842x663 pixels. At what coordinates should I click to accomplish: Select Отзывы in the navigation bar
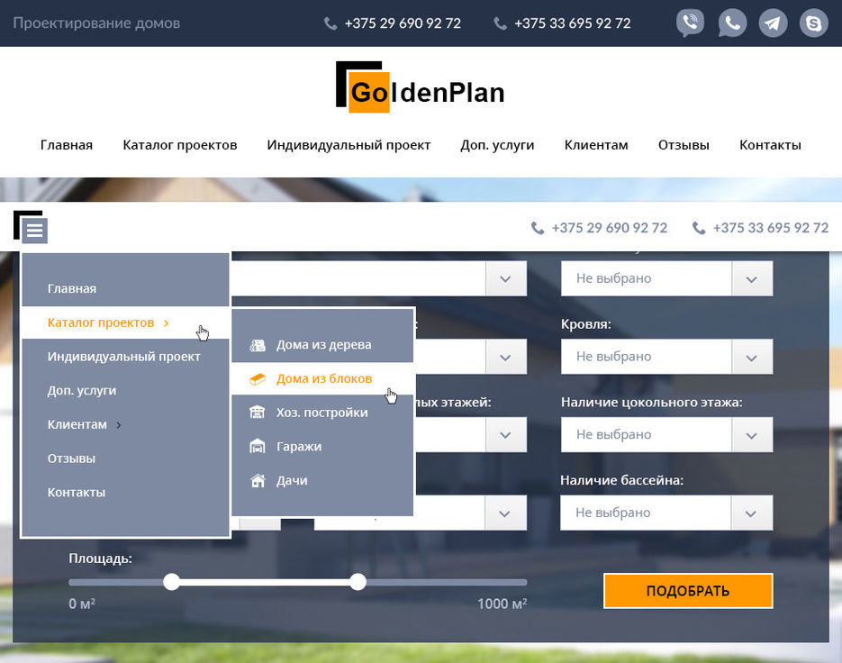pyautogui.click(x=683, y=144)
